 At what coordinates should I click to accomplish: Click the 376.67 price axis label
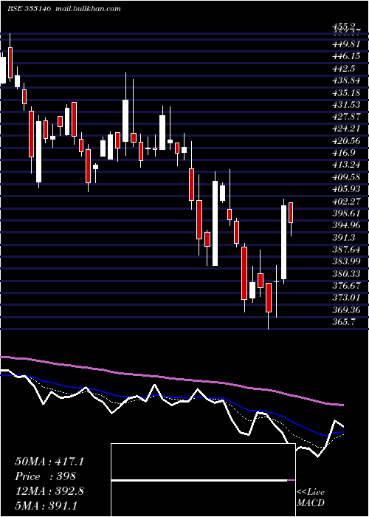(x=346, y=286)
